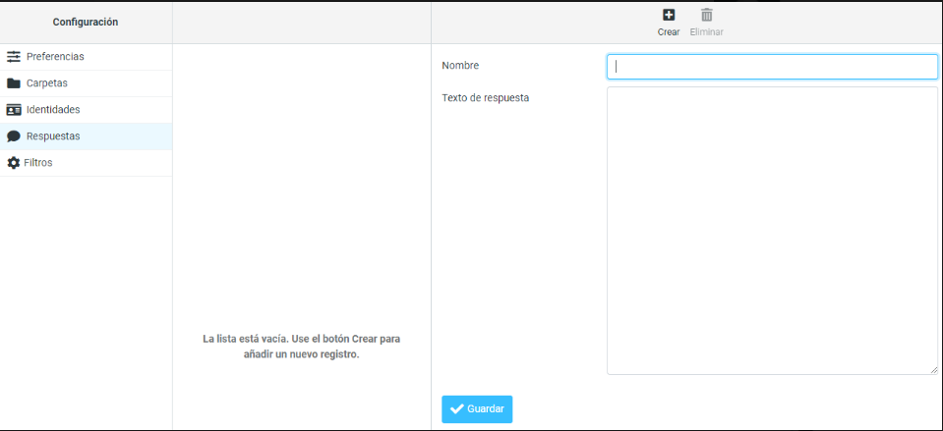The height and width of the screenshot is (431, 943).
Task: Click the Preferencias sliders icon
Action: pos(13,57)
